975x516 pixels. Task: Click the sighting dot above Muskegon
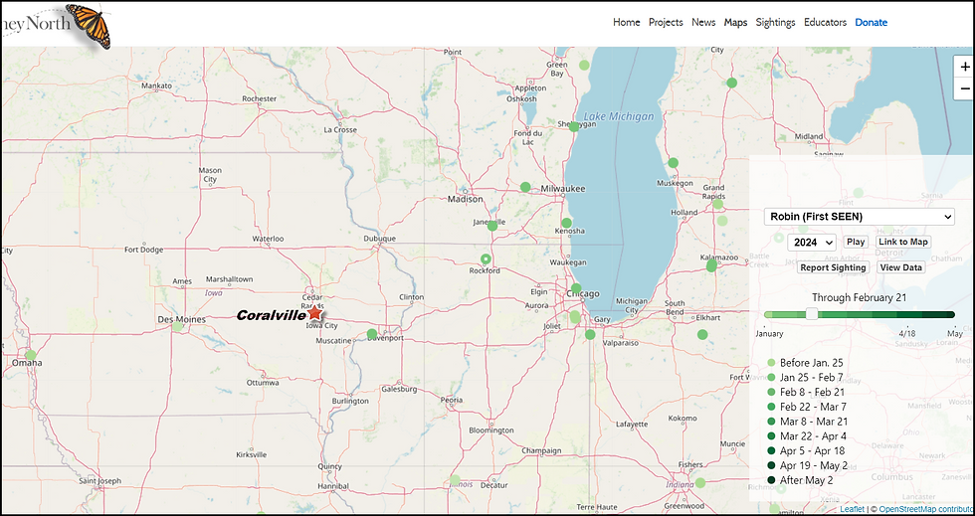673,163
